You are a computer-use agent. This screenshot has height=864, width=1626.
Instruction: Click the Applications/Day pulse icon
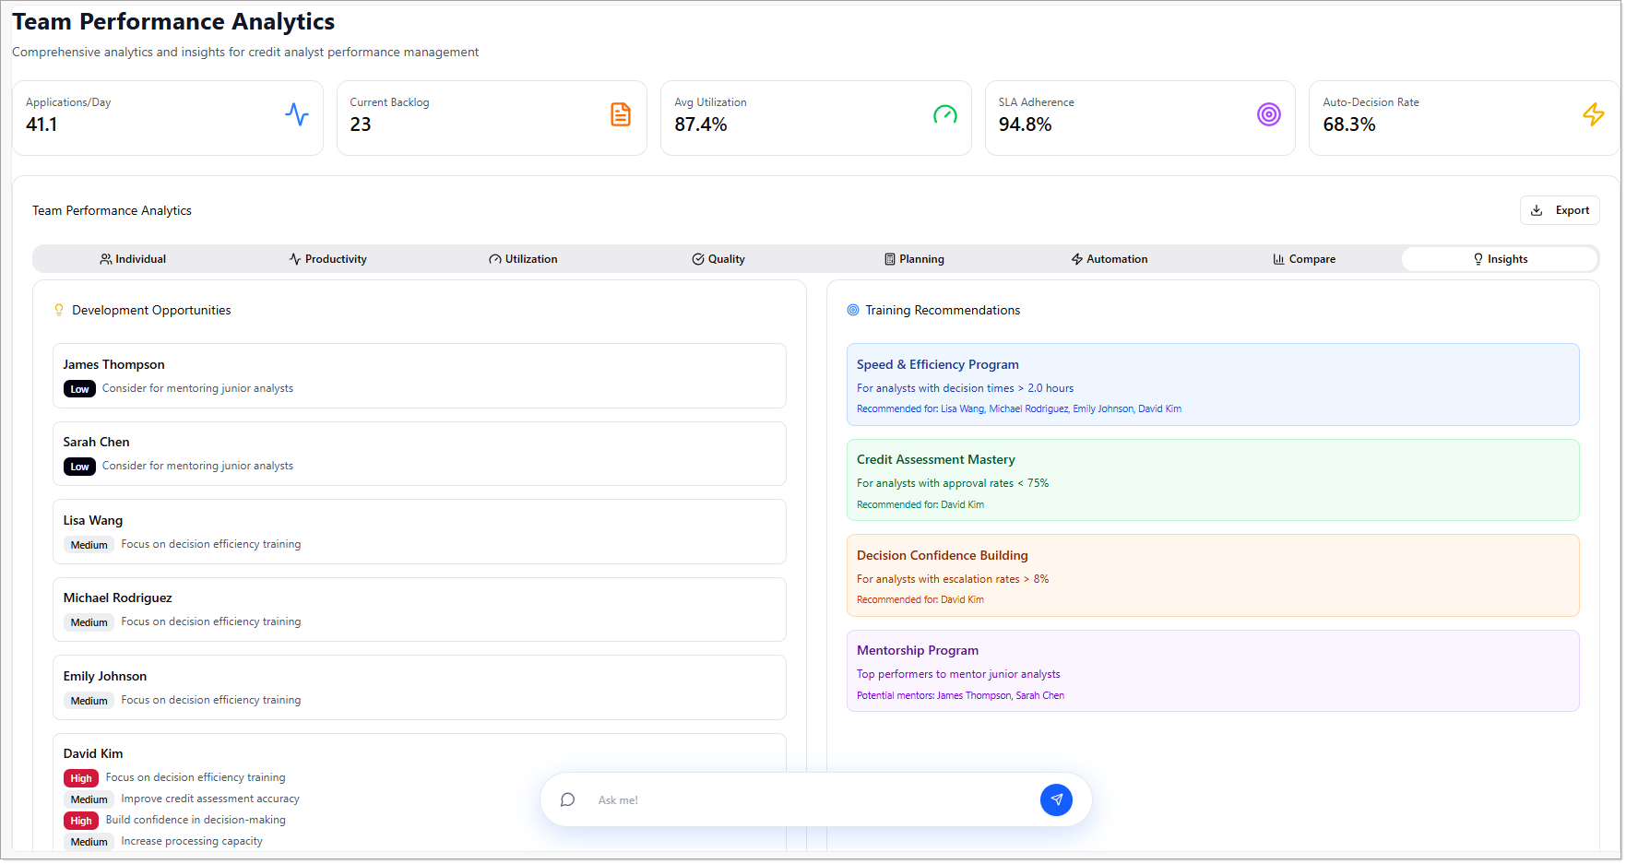pos(296,114)
